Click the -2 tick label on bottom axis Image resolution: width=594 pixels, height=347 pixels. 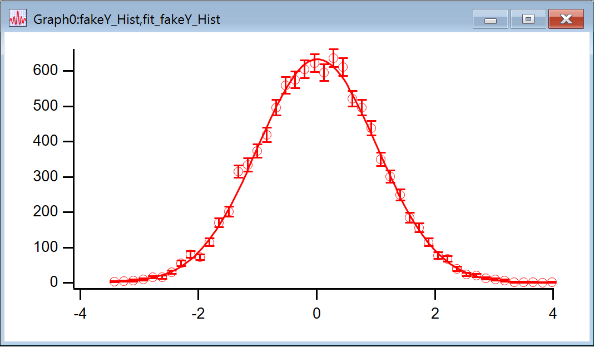[198, 313]
